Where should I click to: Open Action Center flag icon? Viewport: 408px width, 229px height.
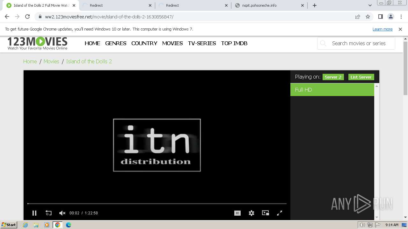point(378,225)
